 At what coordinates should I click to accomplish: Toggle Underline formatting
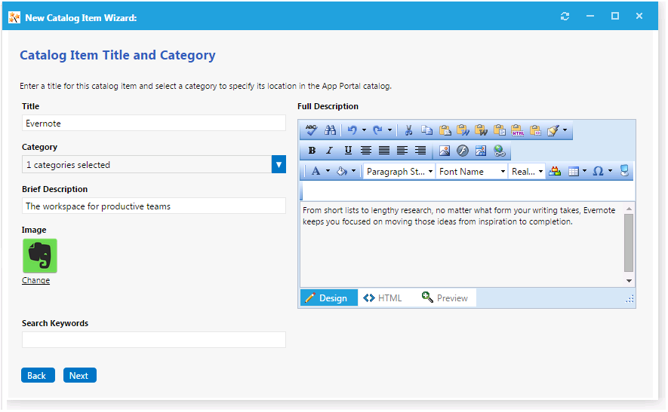click(348, 151)
